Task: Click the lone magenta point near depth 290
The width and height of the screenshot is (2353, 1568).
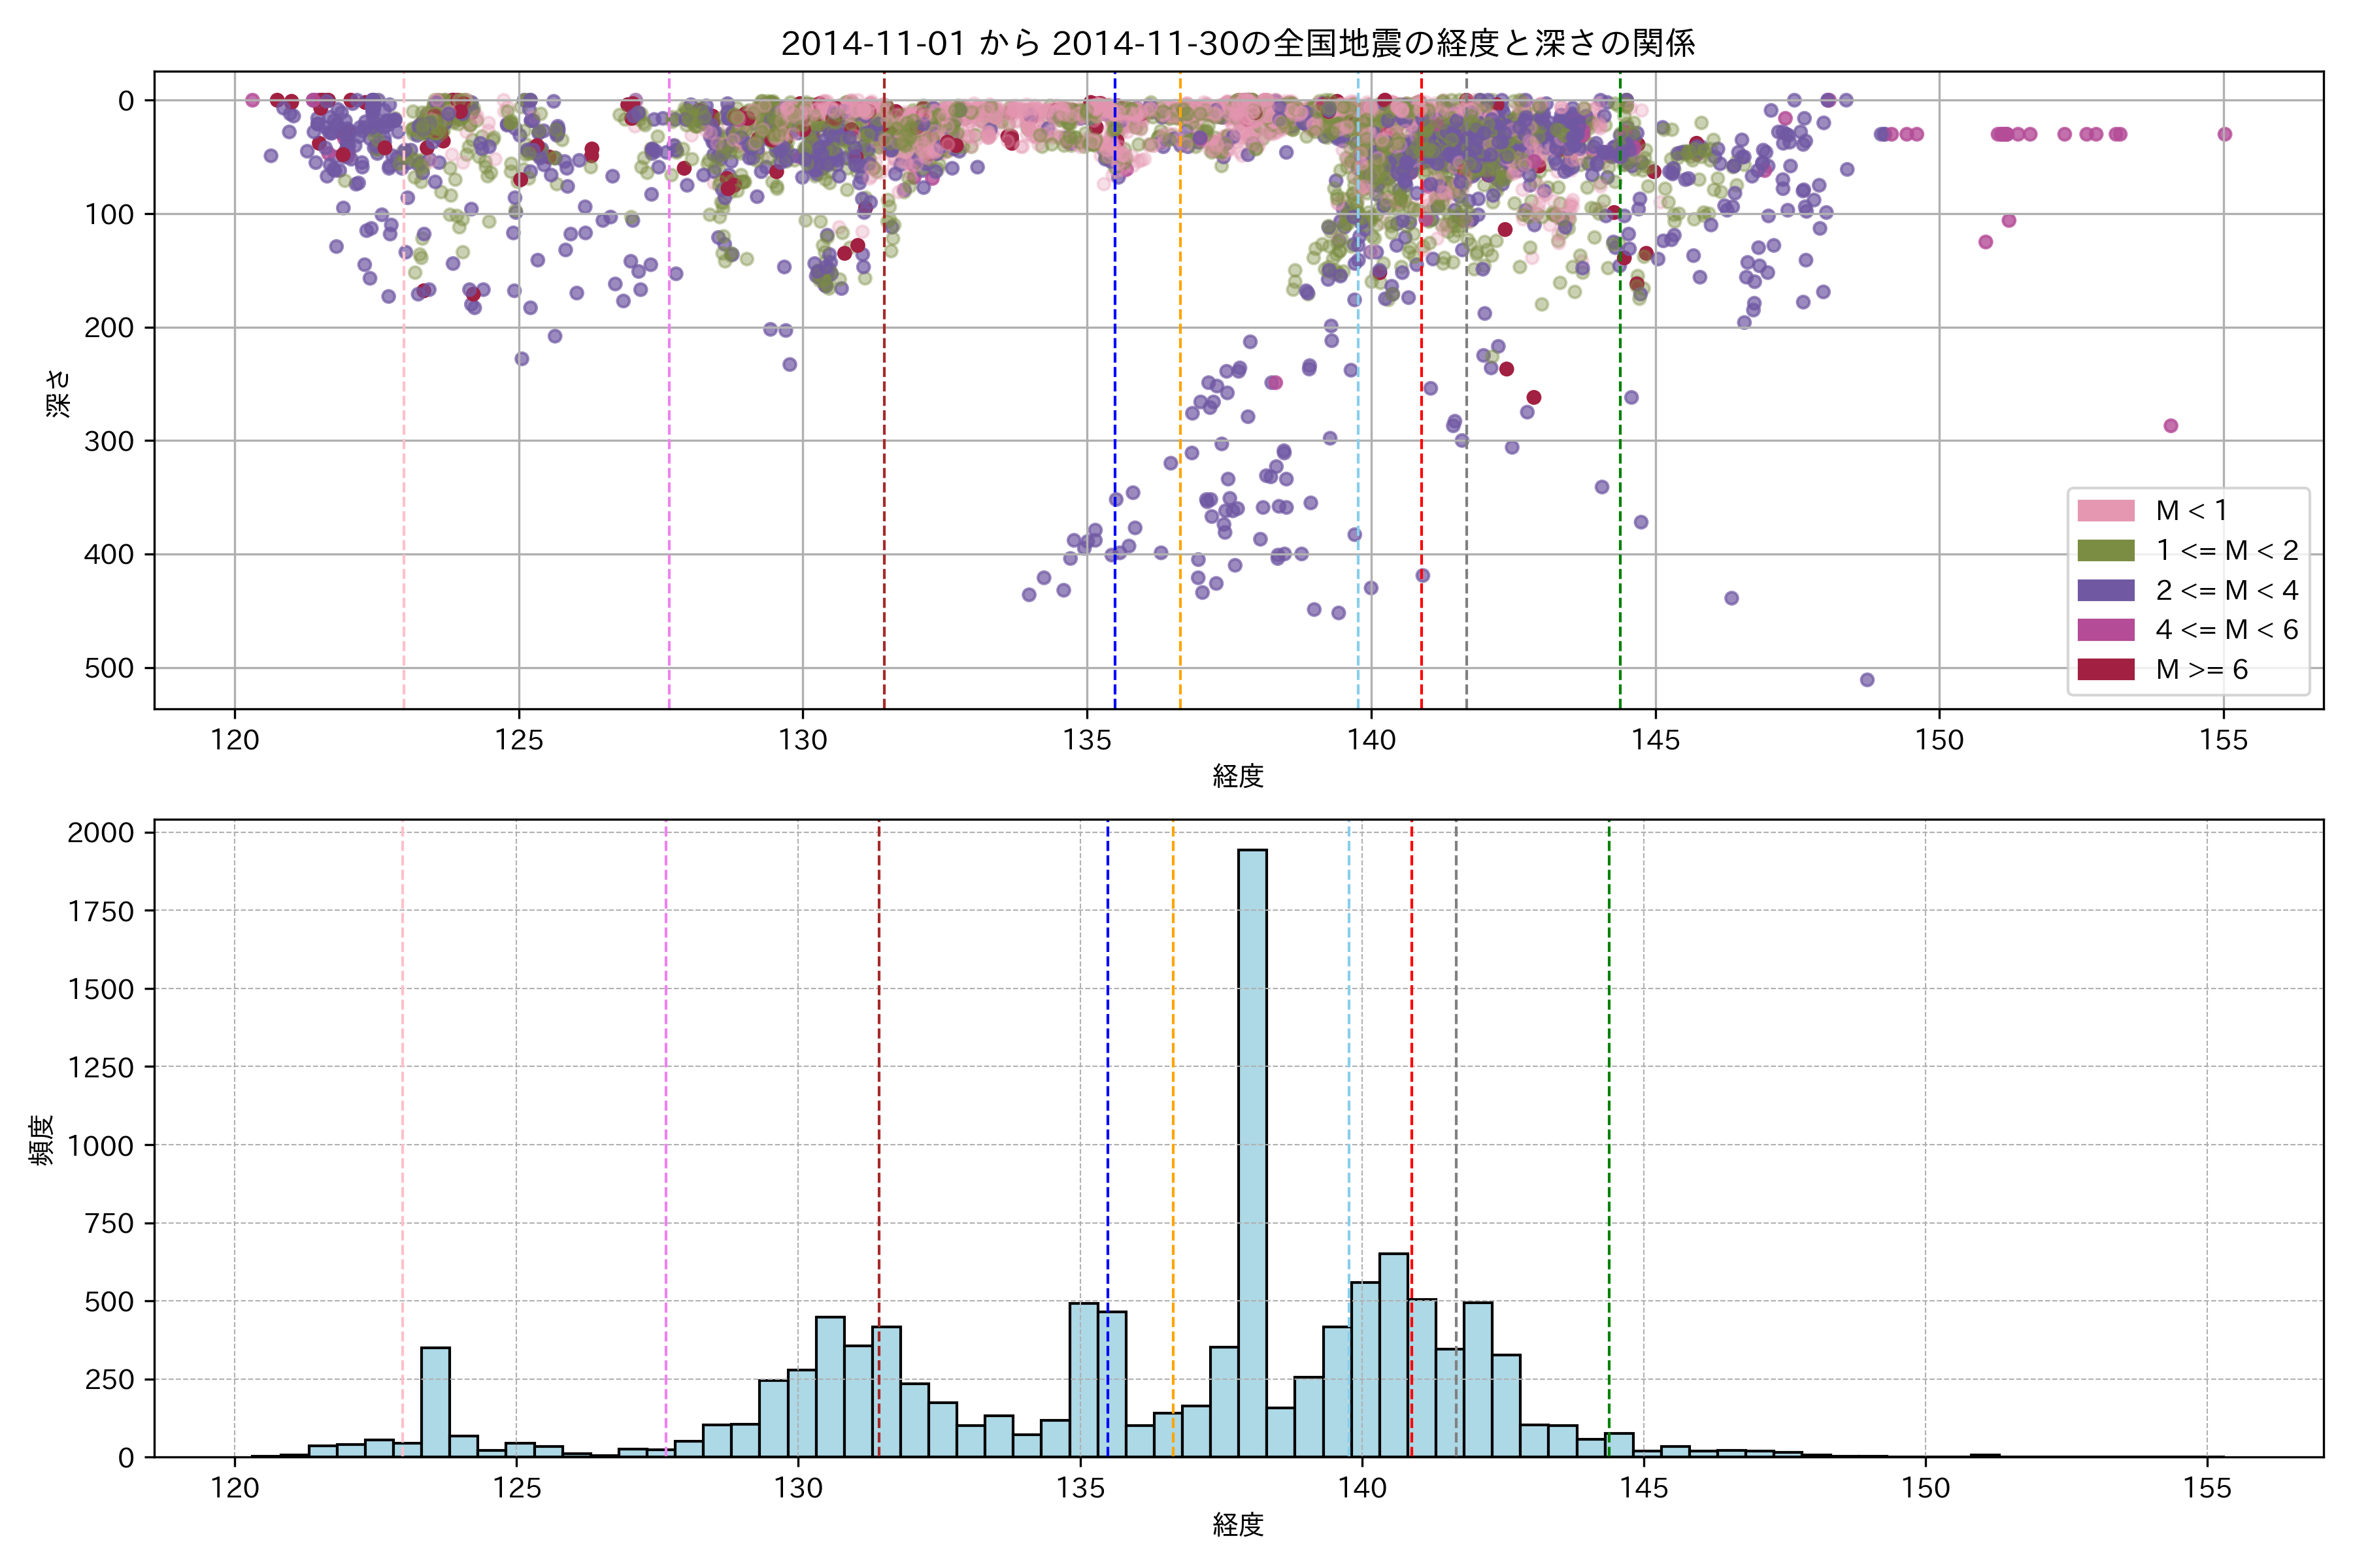Action: pyautogui.click(x=2170, y=426)
